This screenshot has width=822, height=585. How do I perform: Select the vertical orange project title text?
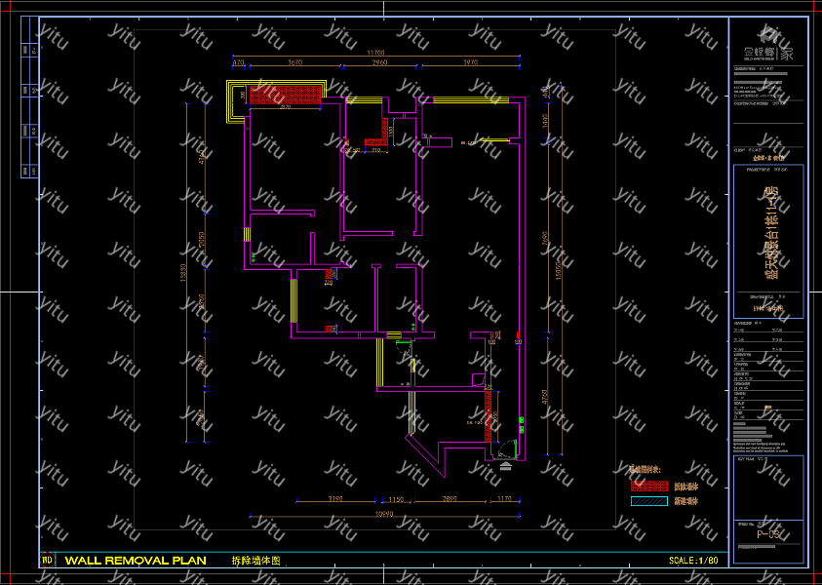(769, 234)
